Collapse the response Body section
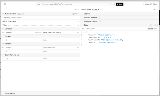 tap(82, 25)
